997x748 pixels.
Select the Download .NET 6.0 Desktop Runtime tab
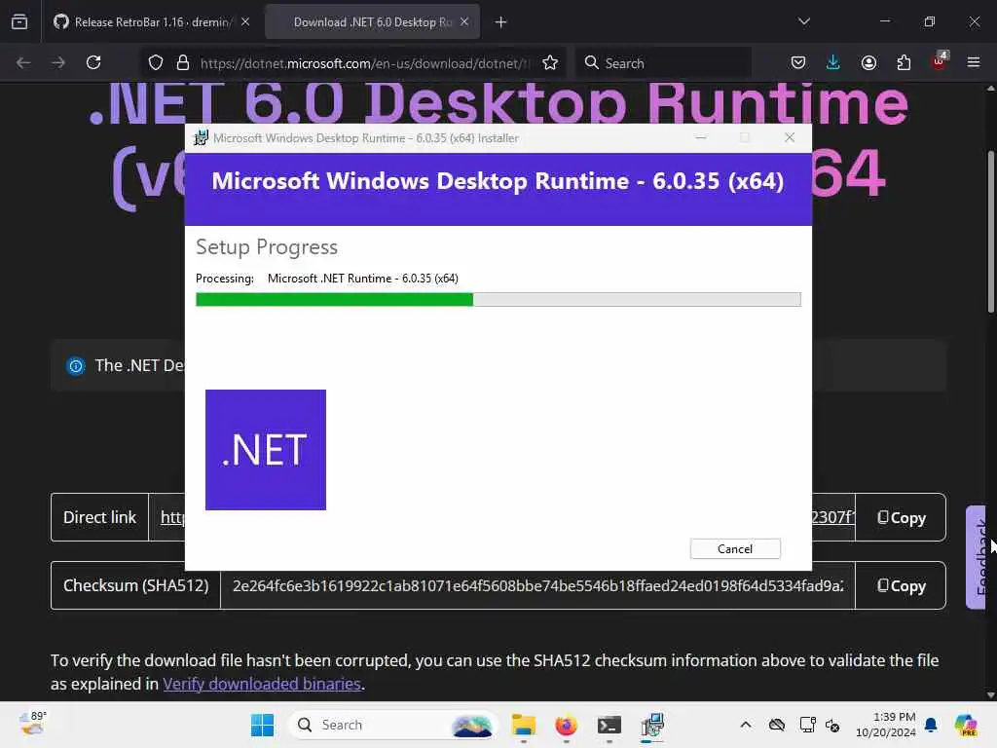(x=372, y=22)
